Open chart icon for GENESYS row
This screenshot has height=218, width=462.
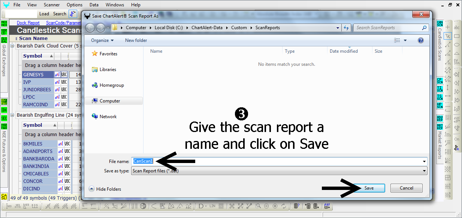coord(57,75)
